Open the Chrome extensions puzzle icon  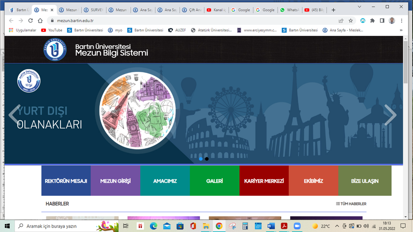[372, 21]
